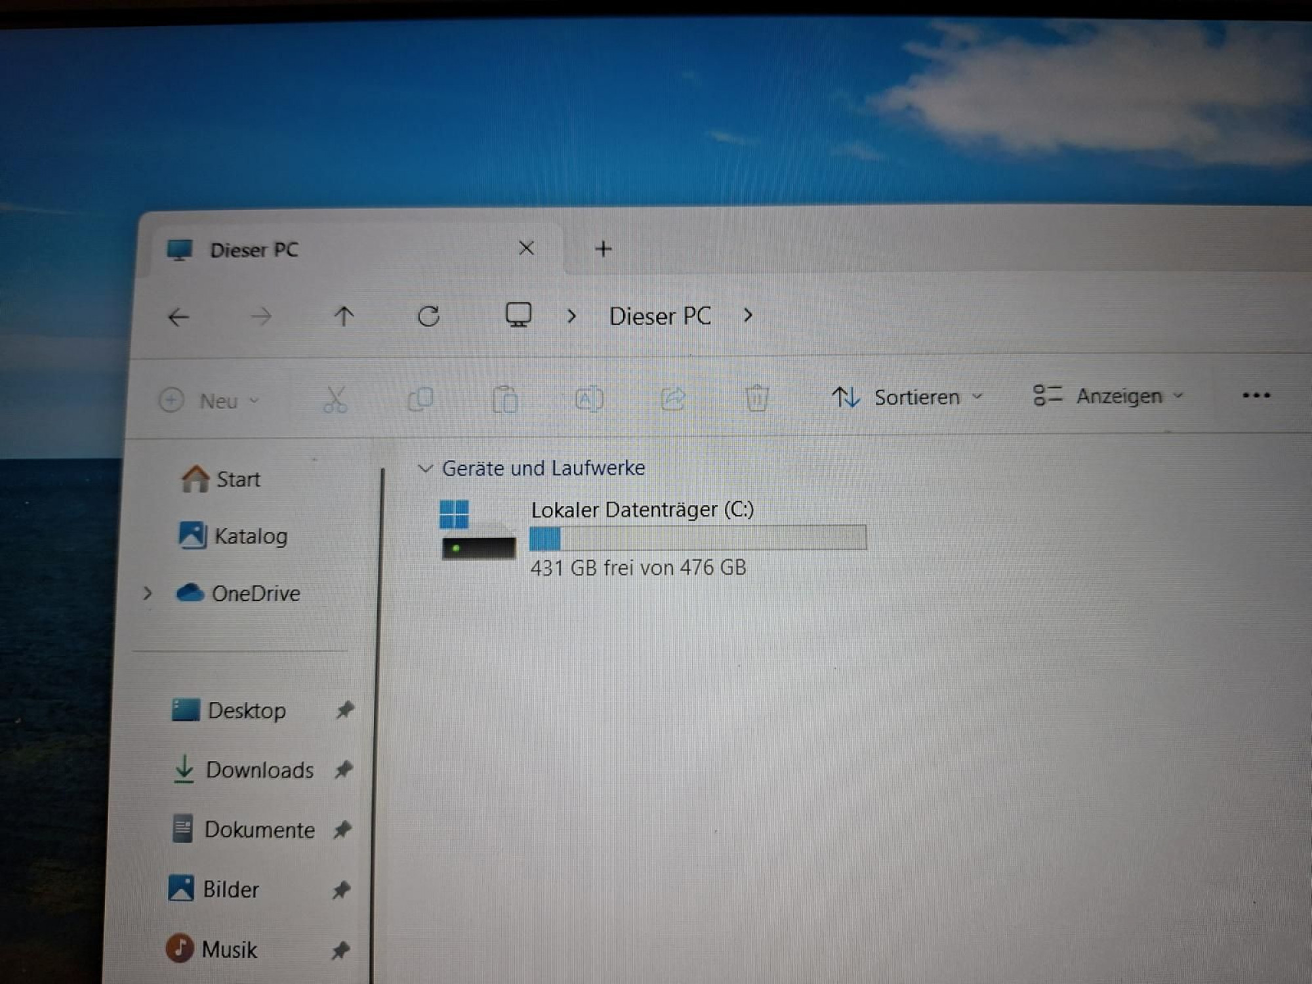Open the Sortieren dropdown
This screenshot has width=1312, height=984.
click(x=908, y=397)
